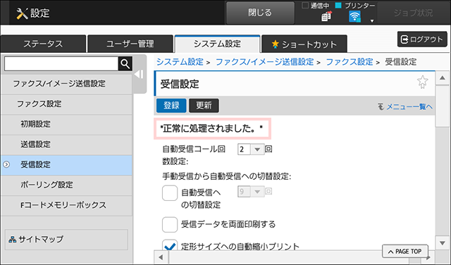Click the 登録 button

coord(171,106)
